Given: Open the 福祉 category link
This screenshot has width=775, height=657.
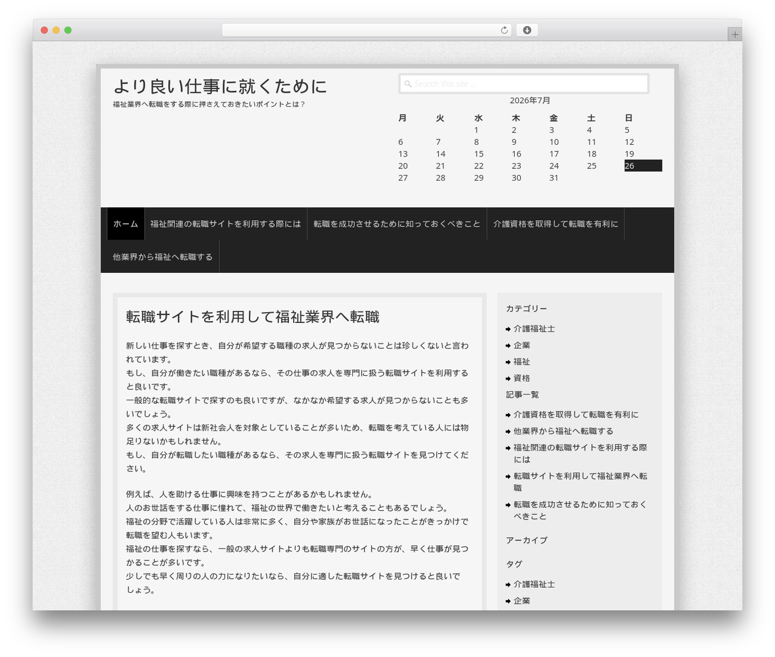Looking at the screenshot, I should (x=522, y=362).
